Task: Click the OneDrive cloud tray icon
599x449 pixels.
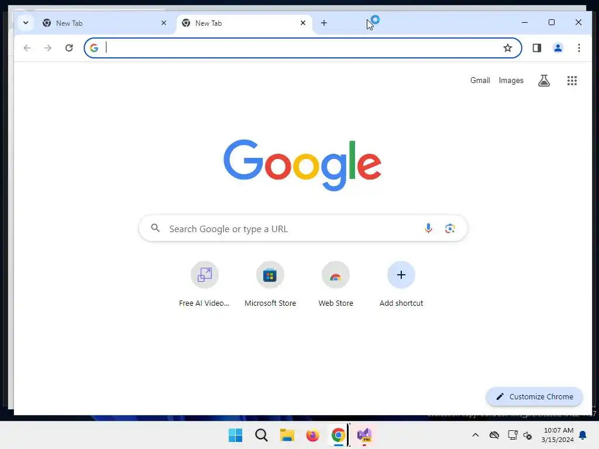Action: pos(494,435)
